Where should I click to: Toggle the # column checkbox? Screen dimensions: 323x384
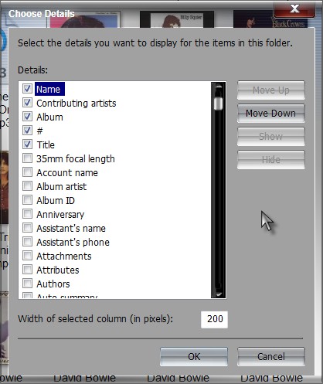pos(27,131)
